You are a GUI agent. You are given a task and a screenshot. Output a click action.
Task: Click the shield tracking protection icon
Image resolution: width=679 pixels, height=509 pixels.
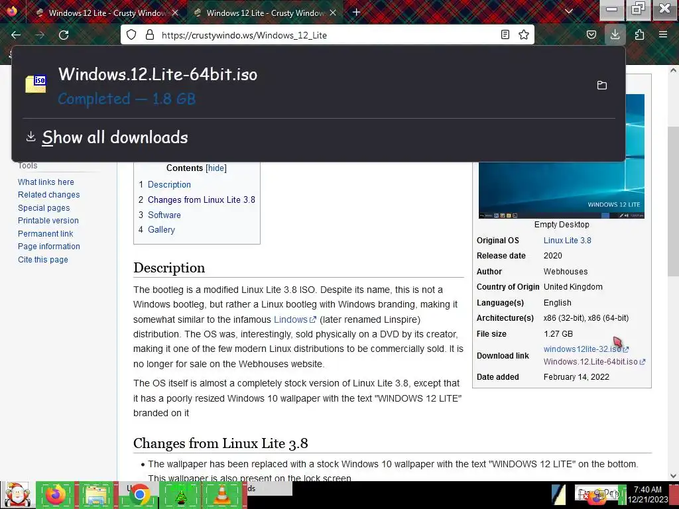point(131,34)
